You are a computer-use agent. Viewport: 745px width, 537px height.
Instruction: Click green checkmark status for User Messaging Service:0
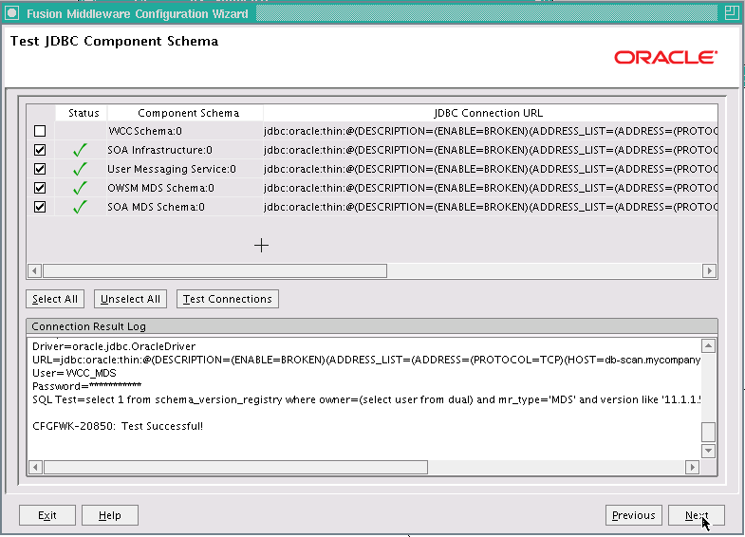(80, 169)
